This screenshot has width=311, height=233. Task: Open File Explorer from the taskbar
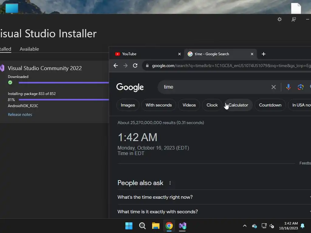tap(156, 226)
